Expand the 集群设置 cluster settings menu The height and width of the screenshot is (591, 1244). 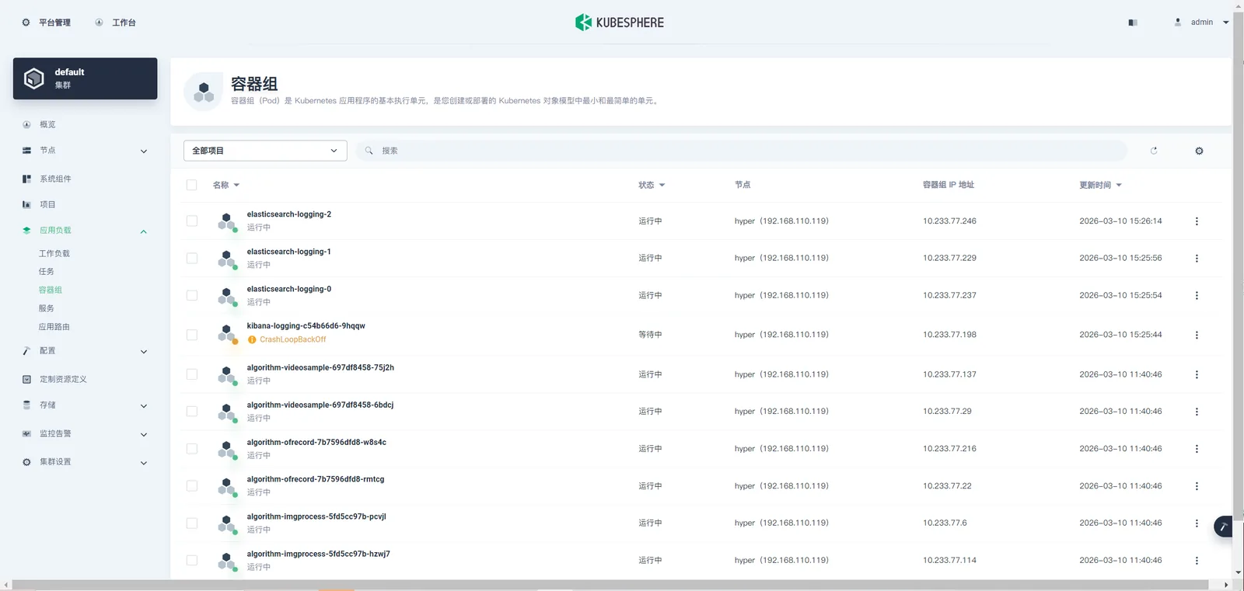85,462
